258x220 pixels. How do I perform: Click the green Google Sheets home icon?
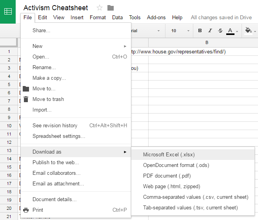(8, 11)
